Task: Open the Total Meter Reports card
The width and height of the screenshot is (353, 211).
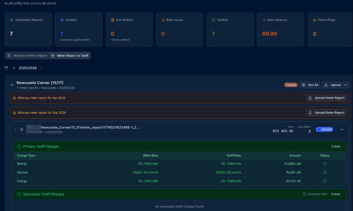Action: 28,29
